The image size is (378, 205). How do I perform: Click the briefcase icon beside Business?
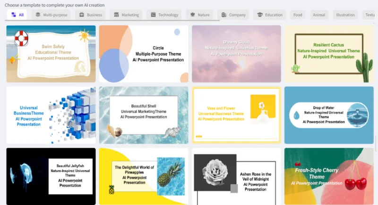(x=82, y=15)
